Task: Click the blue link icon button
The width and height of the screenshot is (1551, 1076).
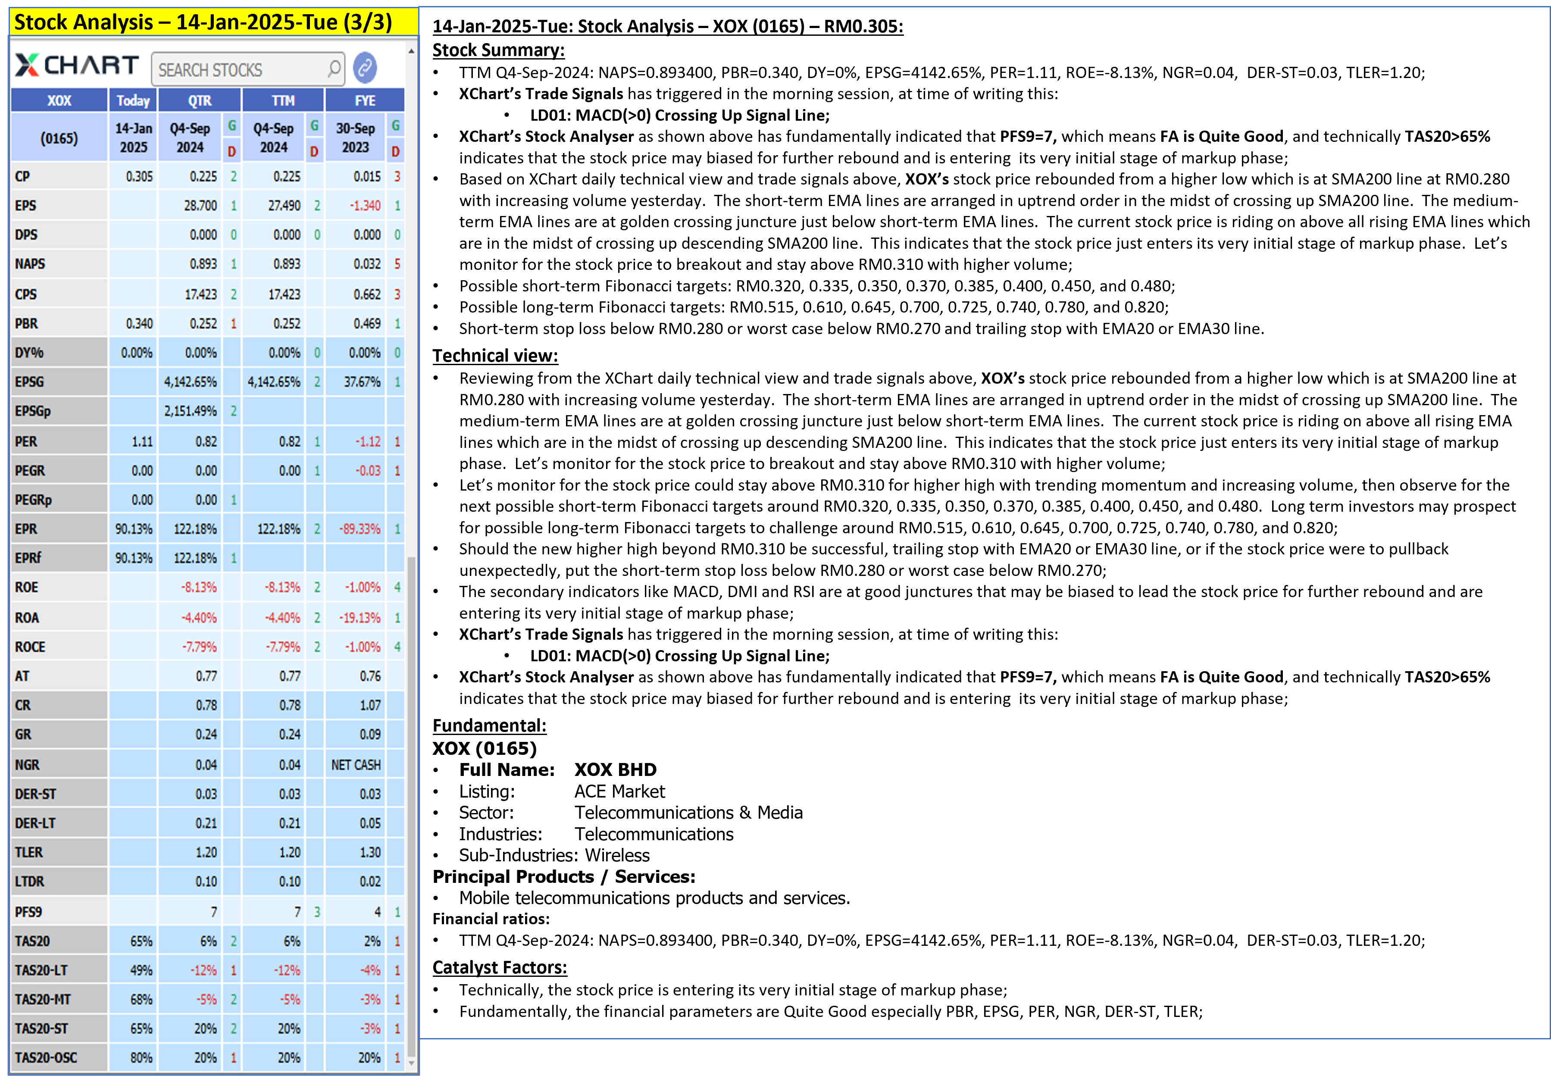Action: click(365, 67)
